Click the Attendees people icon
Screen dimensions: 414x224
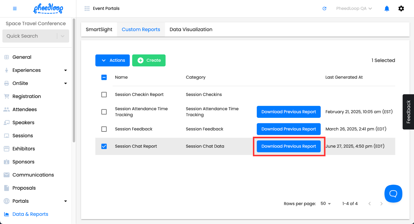coord(7,110)
